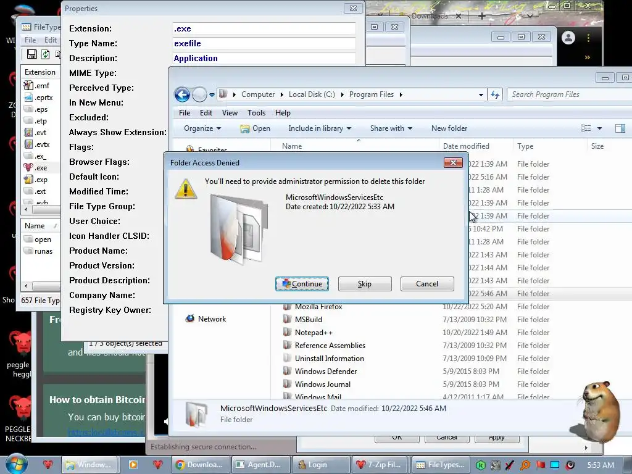Open FileTypes taskbar button
The height and width of the screenshot is (474, 632).
(439, 465)
